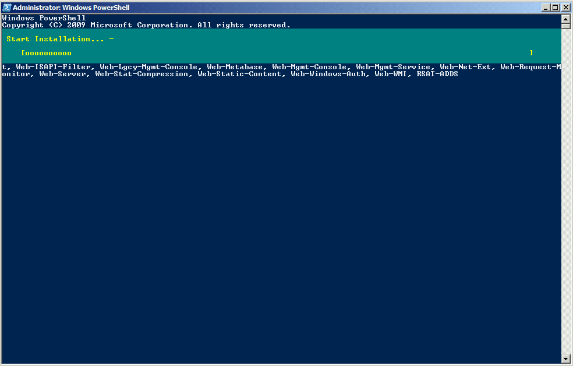Click the filled portion of progress bar

[x=47, y=53]
